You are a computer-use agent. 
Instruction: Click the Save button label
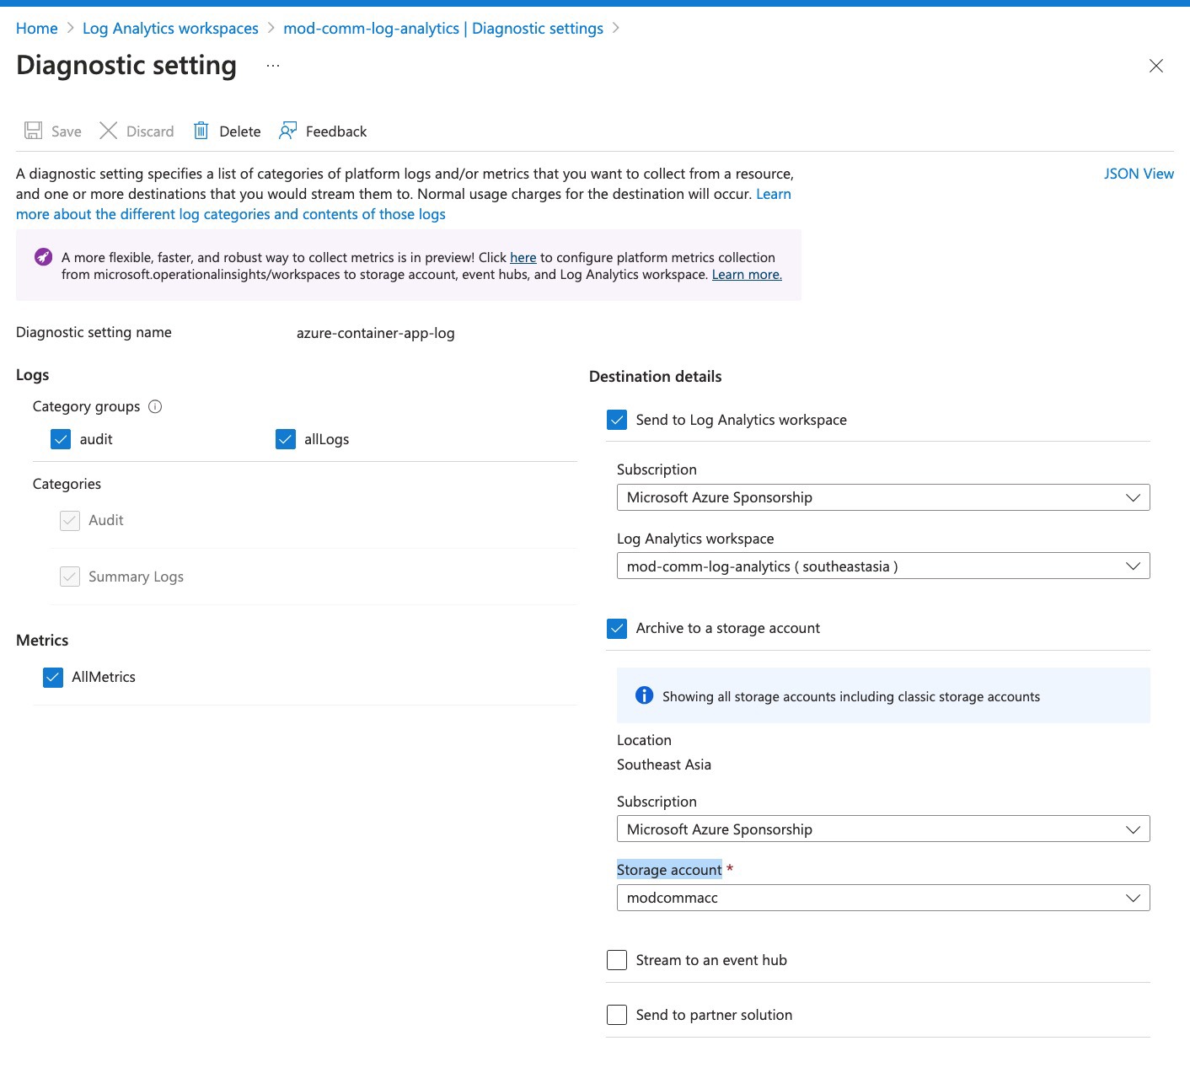67,131
